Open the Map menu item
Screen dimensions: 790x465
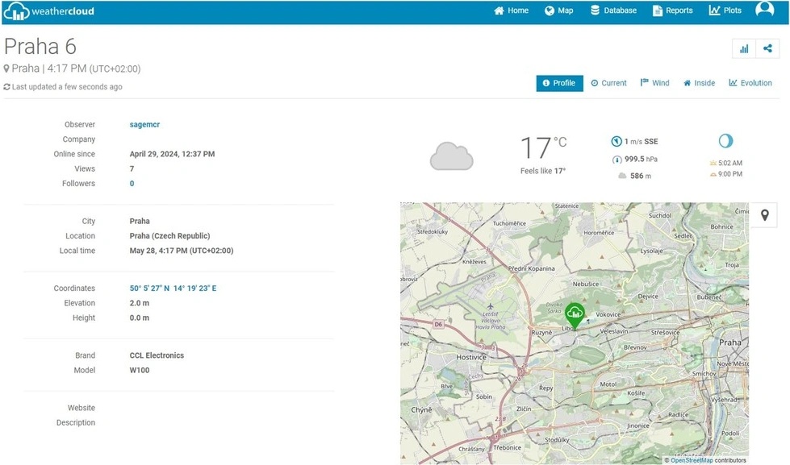pyautogui.click(x=558, y=10)
